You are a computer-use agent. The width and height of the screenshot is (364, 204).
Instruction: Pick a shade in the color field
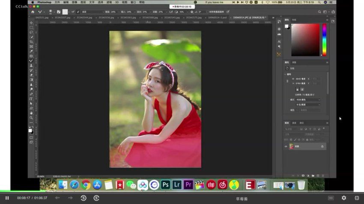(x=305, y=40)
